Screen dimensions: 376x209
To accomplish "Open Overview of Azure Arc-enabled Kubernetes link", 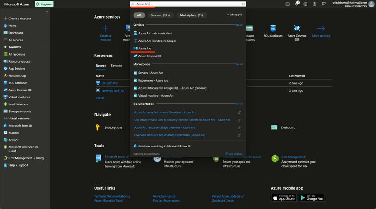I will (169, 135).
